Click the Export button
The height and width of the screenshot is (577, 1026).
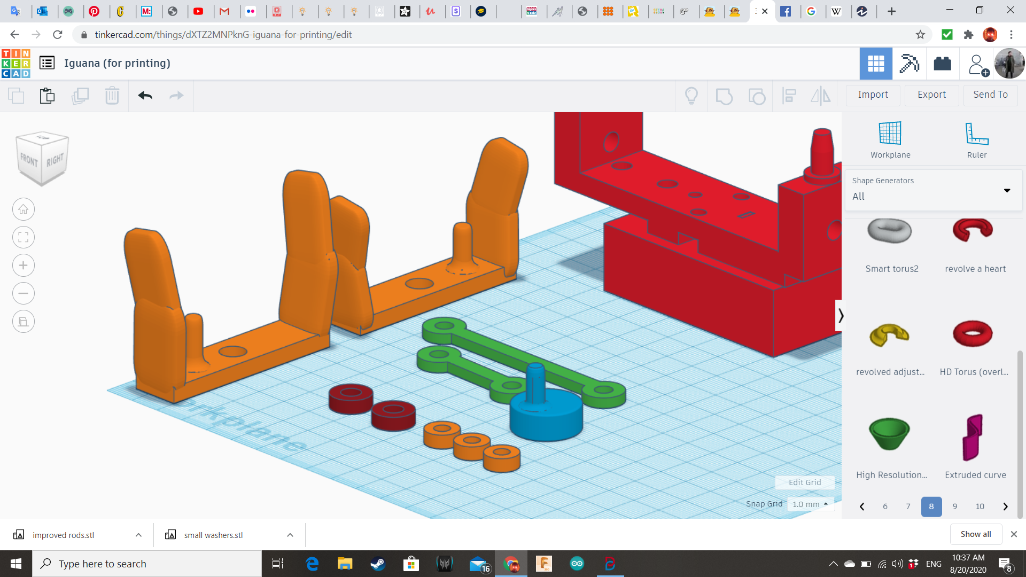pyautogui.click(x=931, y=95)
